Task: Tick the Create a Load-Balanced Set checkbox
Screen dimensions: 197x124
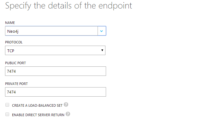Action: [7, 105]
